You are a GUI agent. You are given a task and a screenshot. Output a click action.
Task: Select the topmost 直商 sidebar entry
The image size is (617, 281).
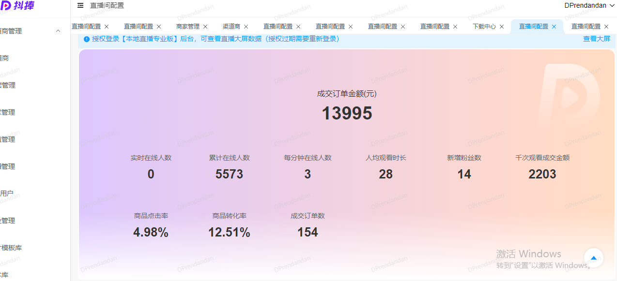(x=5, y=58)
